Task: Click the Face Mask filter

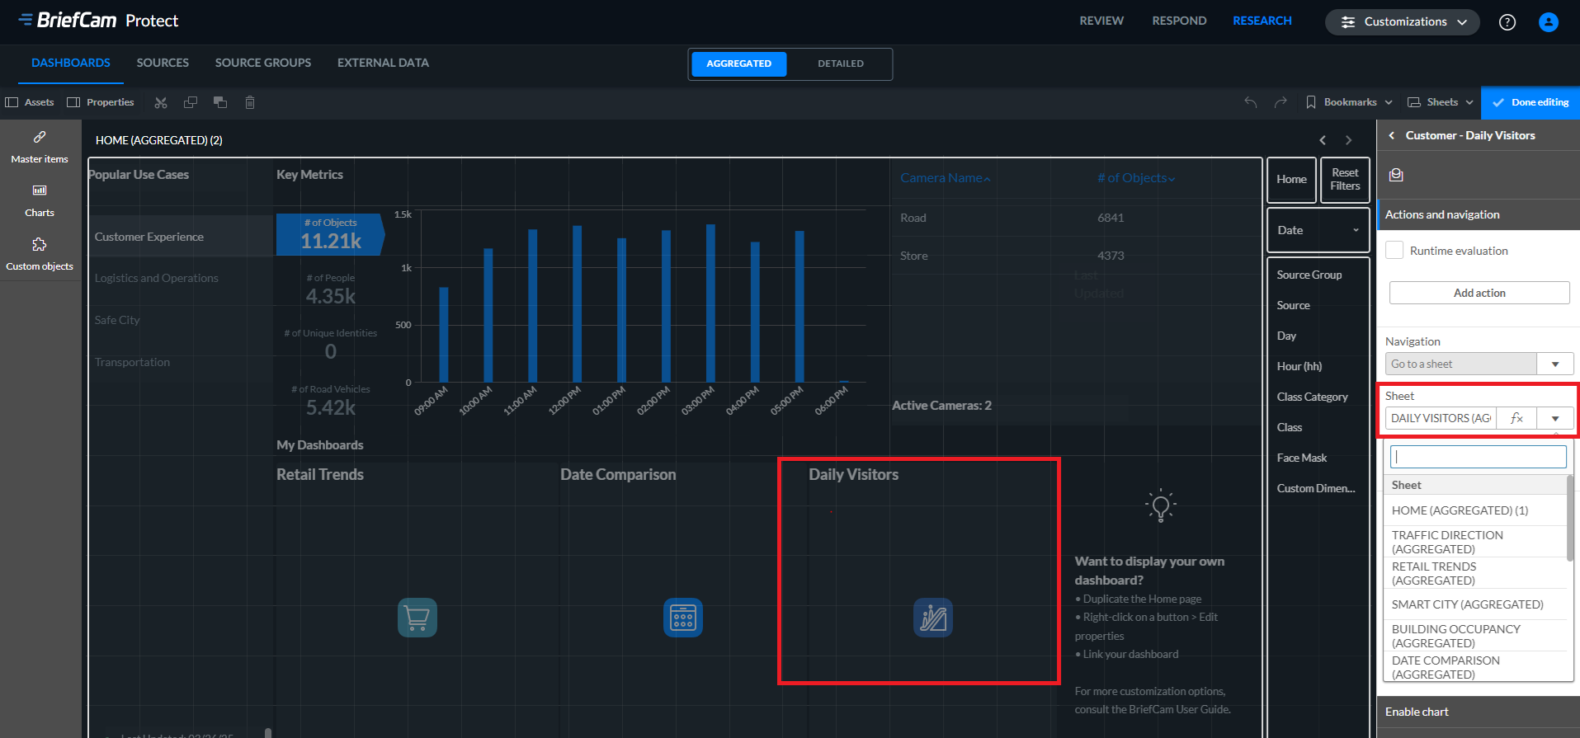Action: pyautogui.click(x=1302, y=458)
